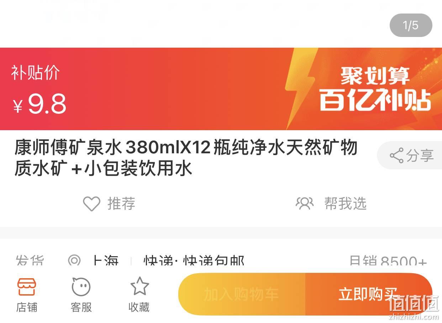Viewport: 442px width, 323px height.
Task: Select the 康师傅矿泉水 product title text
Action: tap(186, 158)
